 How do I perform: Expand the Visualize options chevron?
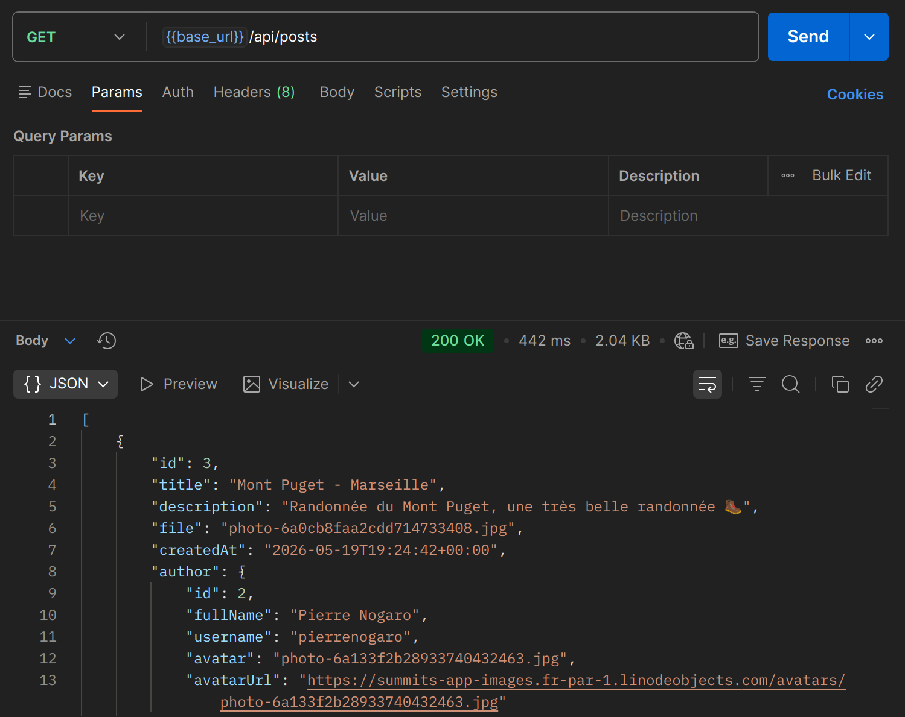354,384
